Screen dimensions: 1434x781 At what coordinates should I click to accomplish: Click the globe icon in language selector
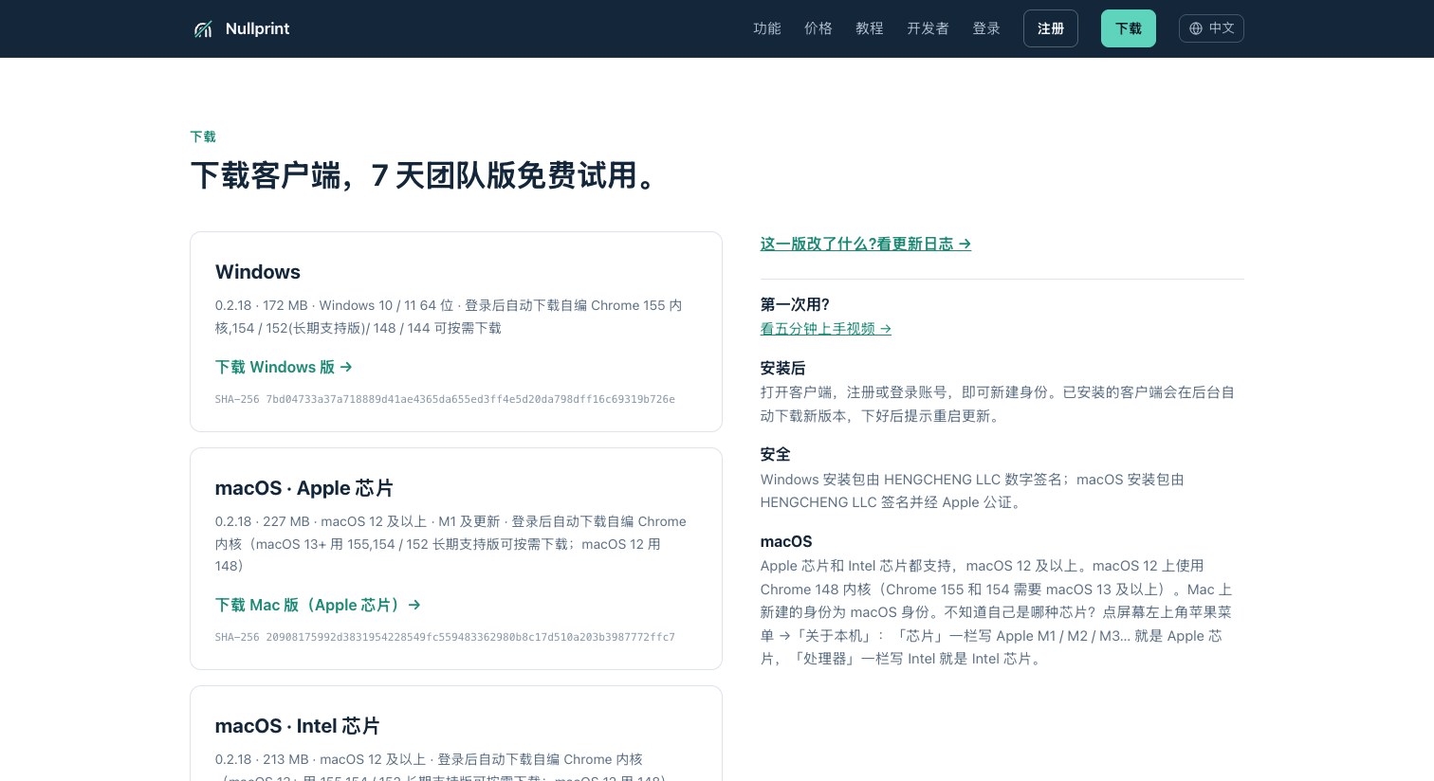pyautogui.click(x=1196, y=28)
